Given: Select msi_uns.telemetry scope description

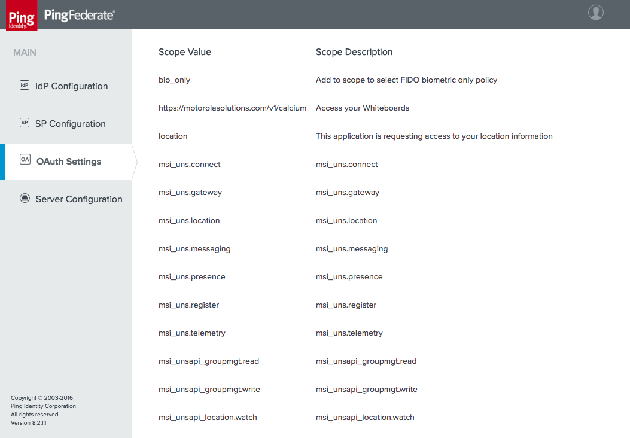Looking at the screenshot, I should [349, 333].
